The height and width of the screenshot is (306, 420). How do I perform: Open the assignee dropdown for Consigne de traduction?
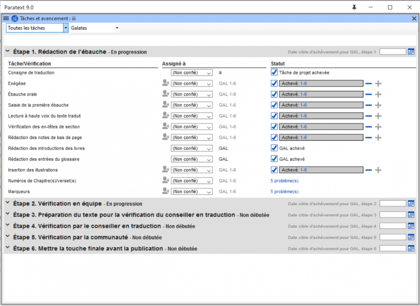tap(192, 72)
